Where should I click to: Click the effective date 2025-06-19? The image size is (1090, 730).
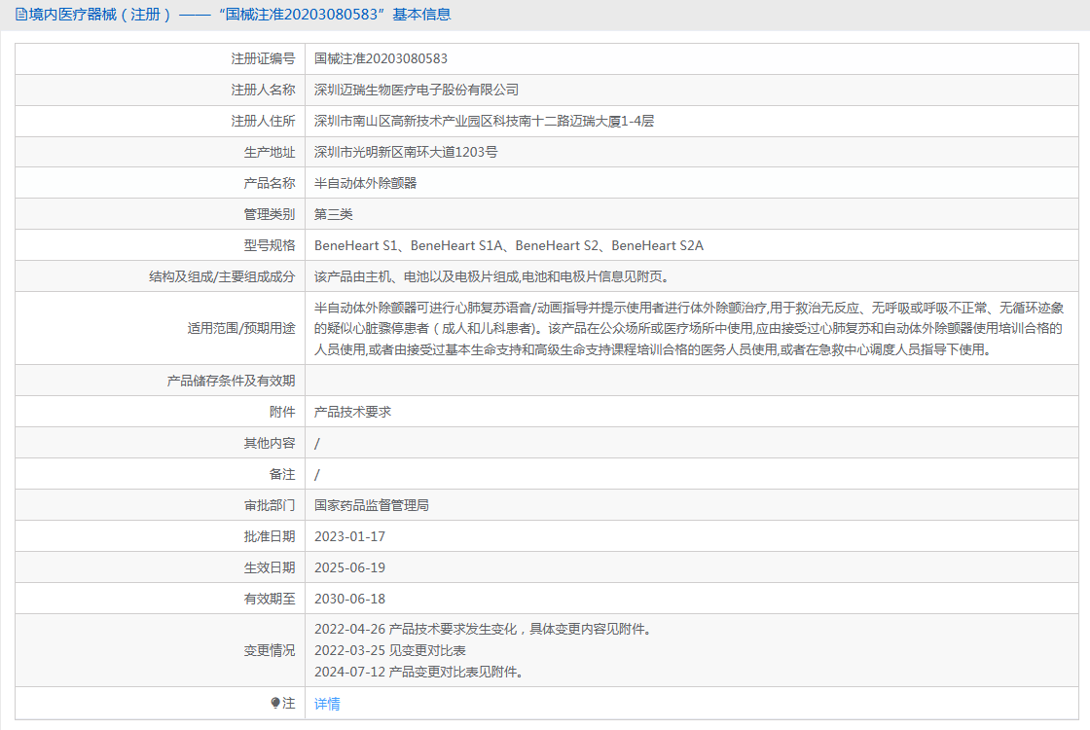pyautogui.click(x=349, y=568)
